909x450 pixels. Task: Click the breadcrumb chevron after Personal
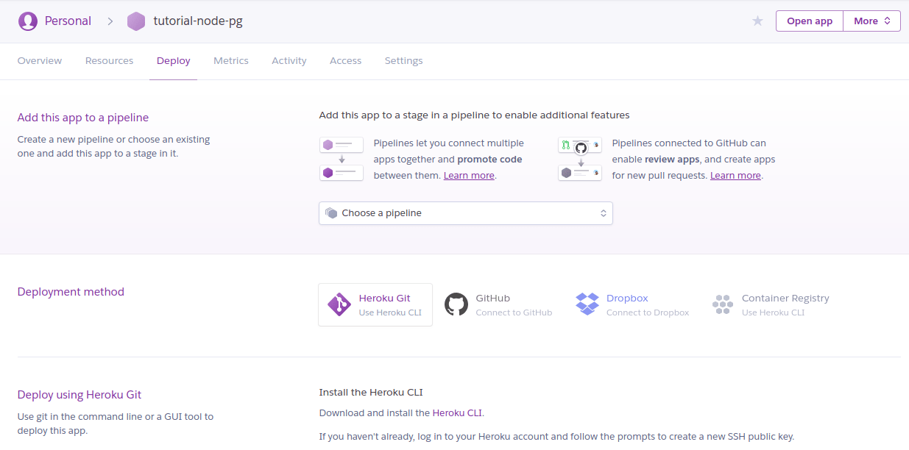click(x=110, y=21)
